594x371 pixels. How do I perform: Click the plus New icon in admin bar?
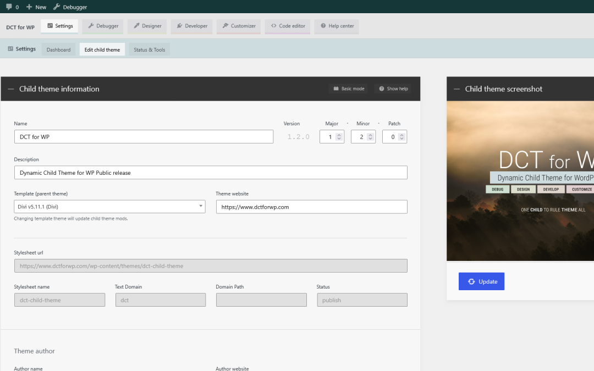click(29, 7)
